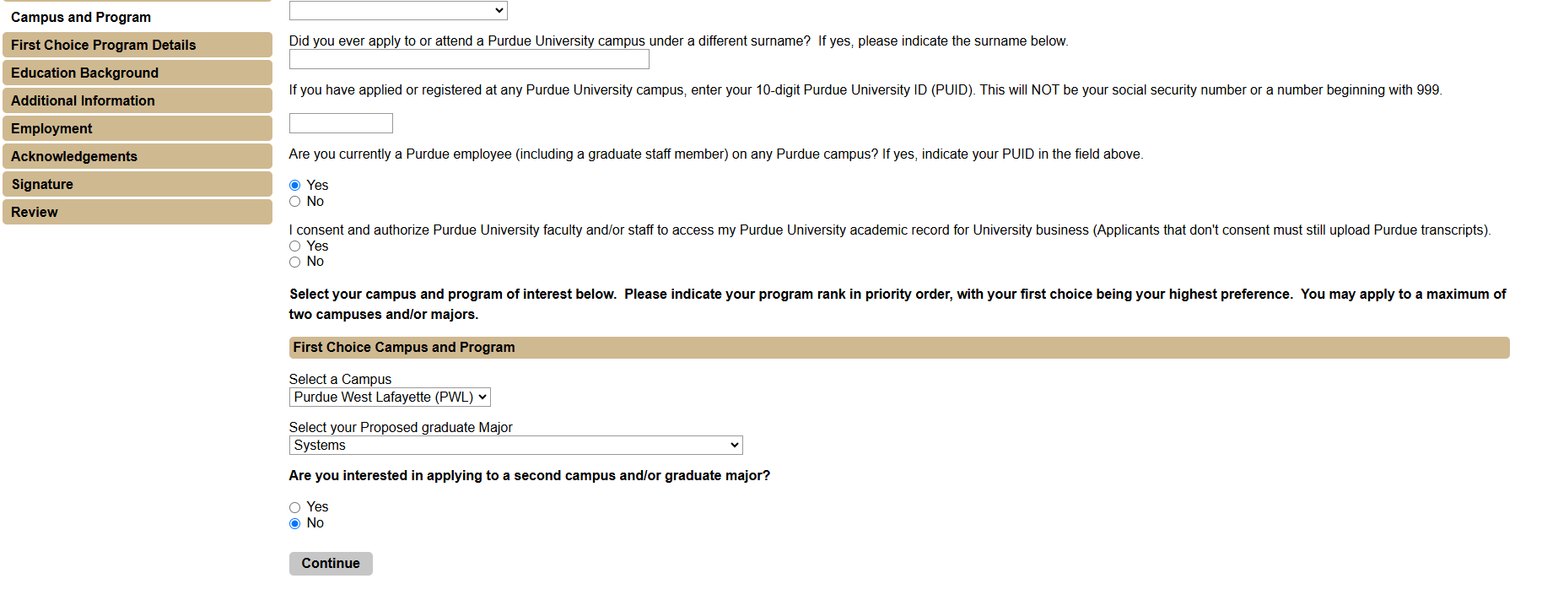Image resolution: width=1542 pixels, height=611 pixels.
Task: Open the unlabeled dropdown at top
Action: pyautogui.click(x=398, y=10)
